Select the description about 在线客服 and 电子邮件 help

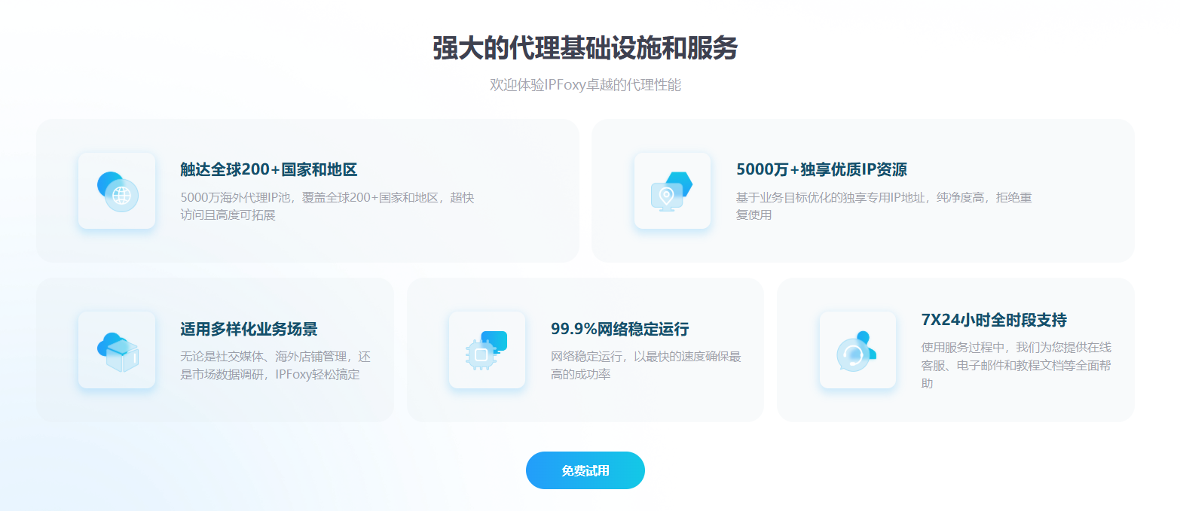[1016, 365]
